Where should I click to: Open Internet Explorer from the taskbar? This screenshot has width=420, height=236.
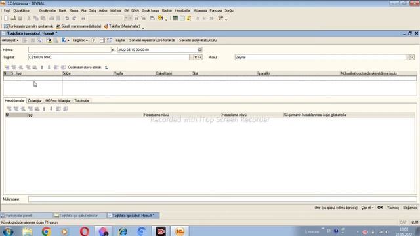(123, 231)
